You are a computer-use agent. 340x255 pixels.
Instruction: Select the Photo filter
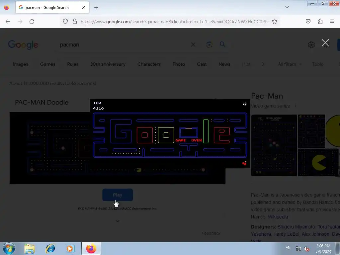179,64
